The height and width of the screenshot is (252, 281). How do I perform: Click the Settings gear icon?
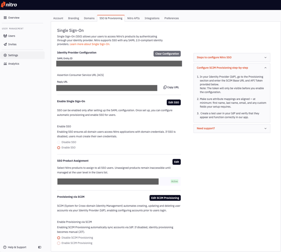(5, 55)
